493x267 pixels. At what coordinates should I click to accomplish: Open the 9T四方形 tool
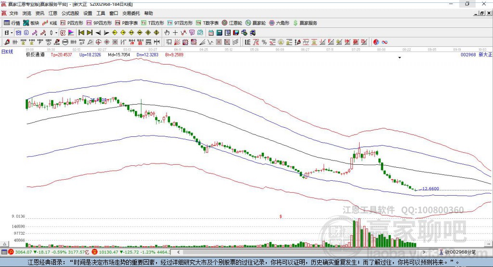180,23
